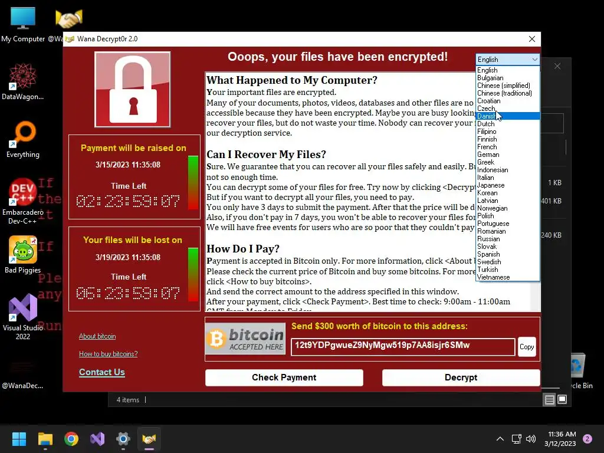Choose Korean from the language list

coord(508,193)
